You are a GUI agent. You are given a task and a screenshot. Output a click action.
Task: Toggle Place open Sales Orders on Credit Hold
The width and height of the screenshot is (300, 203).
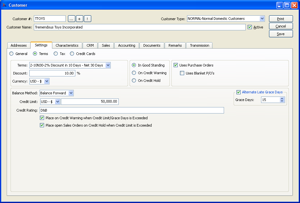pyautogui.click(x=42, y=125)
